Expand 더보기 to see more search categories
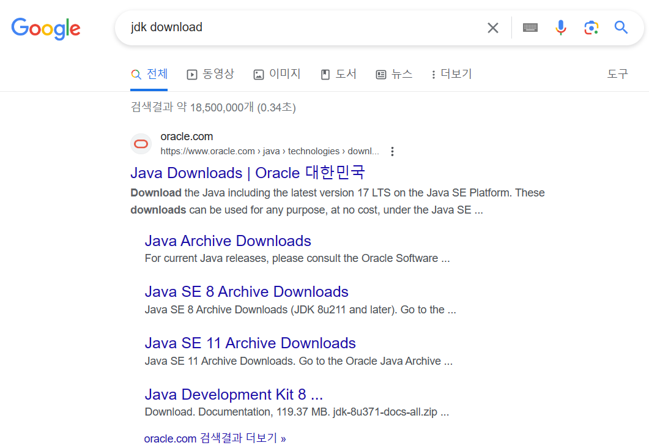The image size is (649, 448). (x=451, y=73)
